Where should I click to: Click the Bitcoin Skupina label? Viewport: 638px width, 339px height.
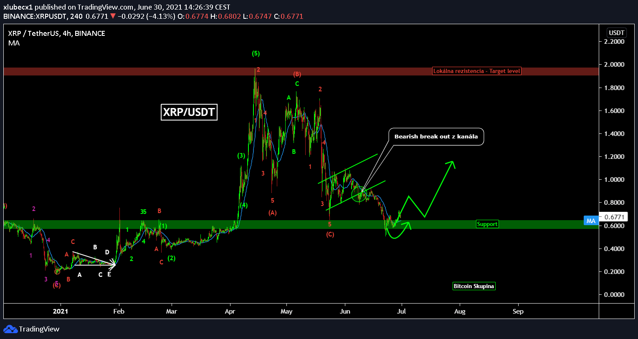coord(474,286)
